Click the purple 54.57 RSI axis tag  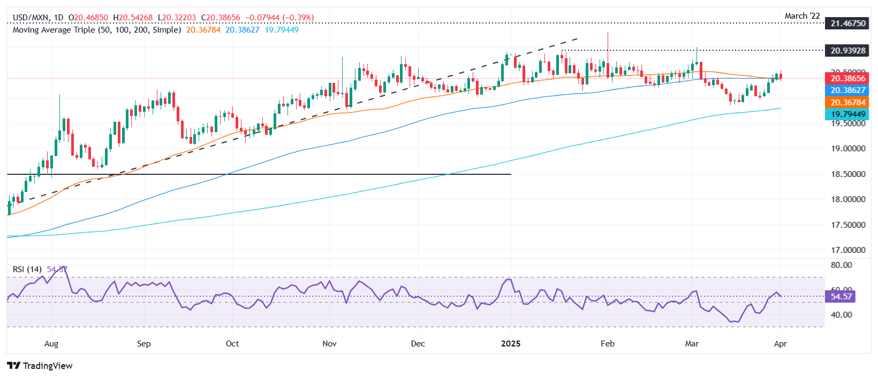click(x=841, y=297)
